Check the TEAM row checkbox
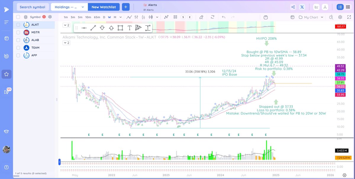355x179 pixels. point(18,48)
